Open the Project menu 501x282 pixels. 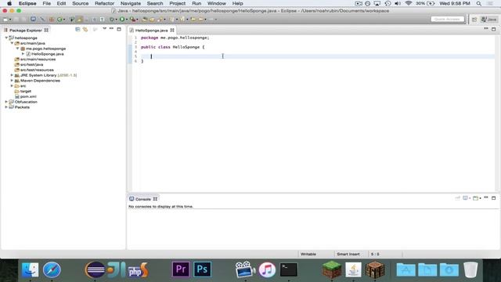point(178,3)
